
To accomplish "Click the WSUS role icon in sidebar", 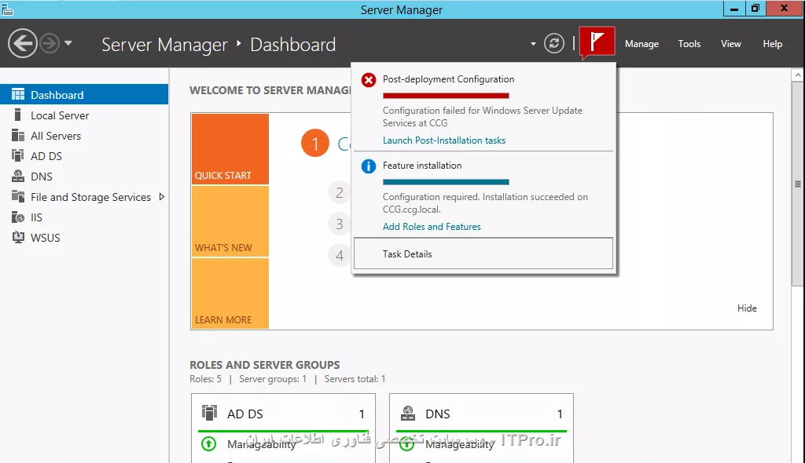I will point(18,238).
